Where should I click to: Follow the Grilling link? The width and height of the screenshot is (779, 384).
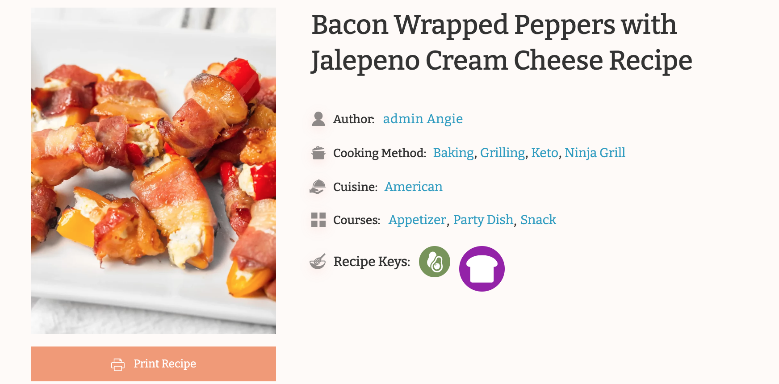click(503, 153)
